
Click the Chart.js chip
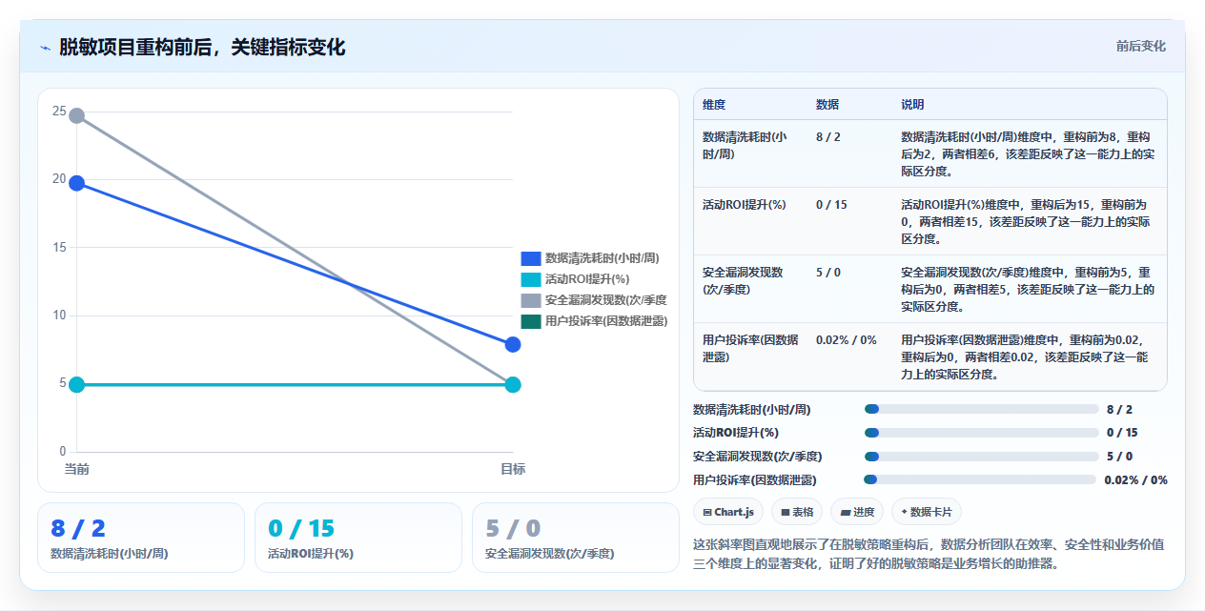[728, 512]
